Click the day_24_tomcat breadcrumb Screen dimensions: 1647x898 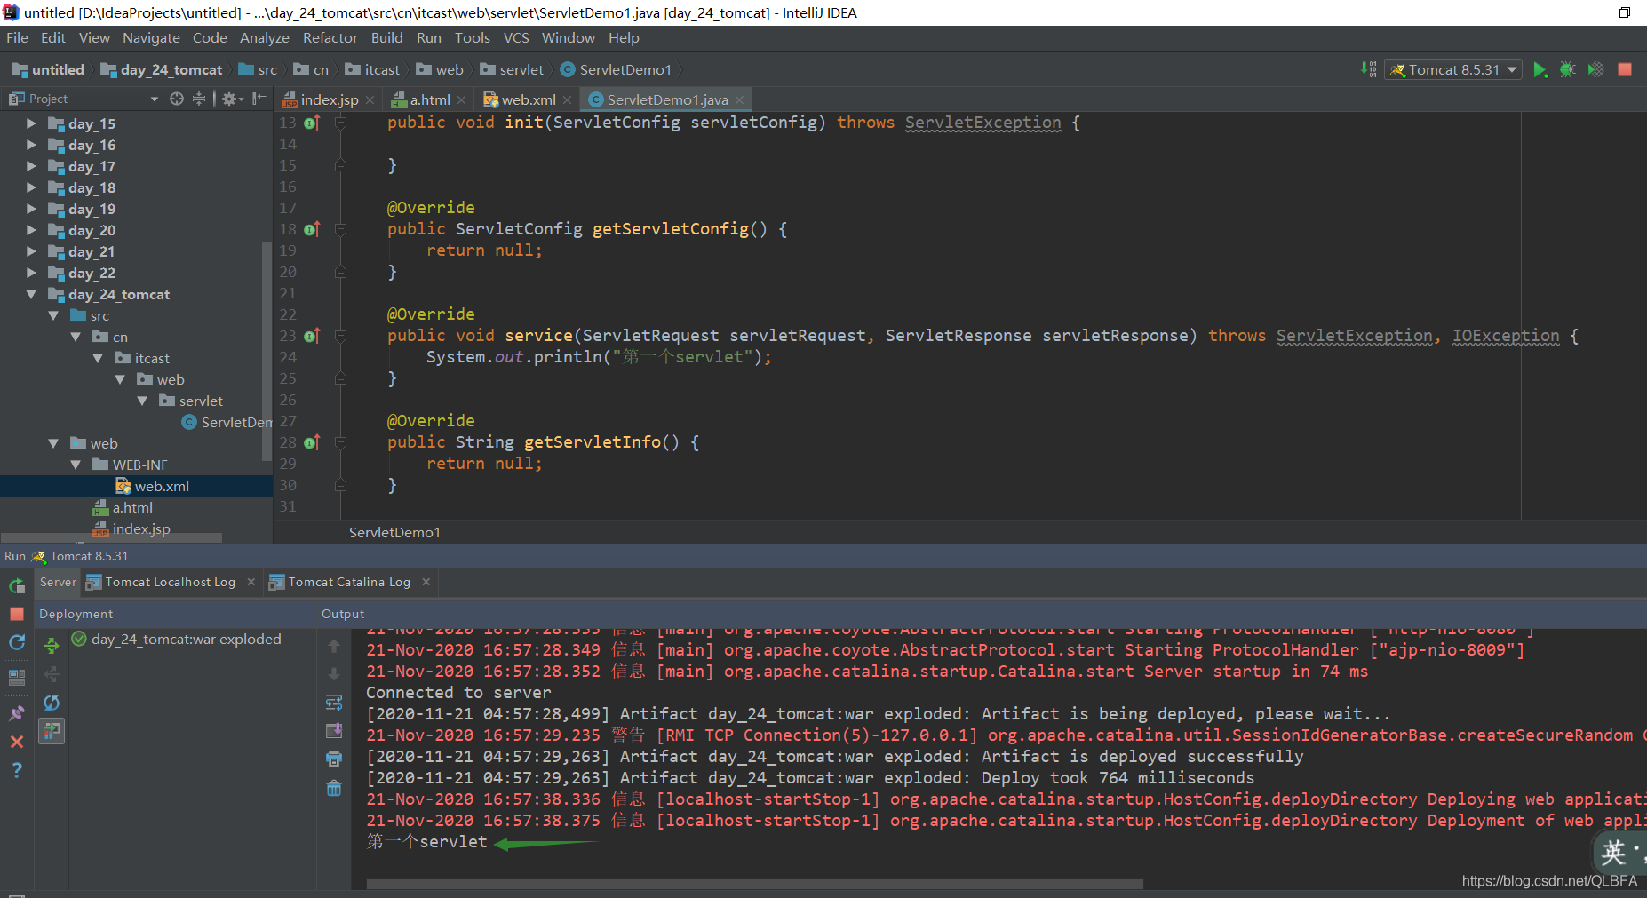coord(162,69)
